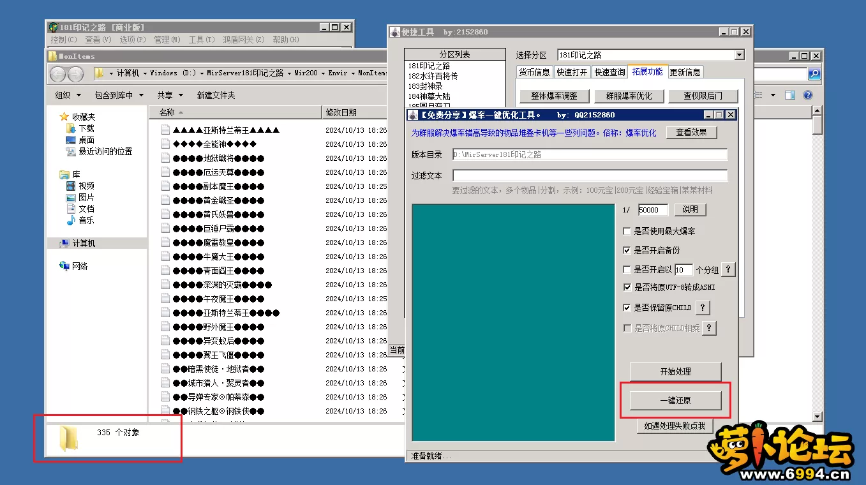Click the 爆率一键优化工具 title bar icon

click(414, 115)
